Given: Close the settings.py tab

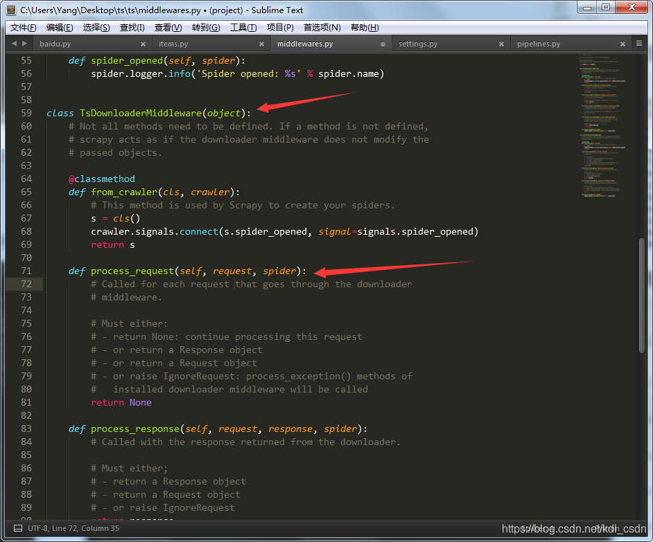Looking at the screenshot, I should [x=501, y=44].
